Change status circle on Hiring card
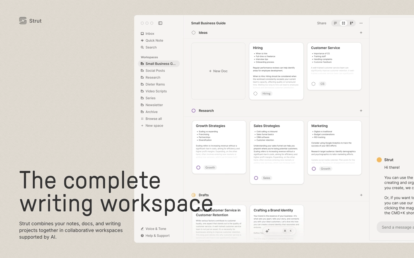Screen dimensions: 414x258 coord(255,94)
